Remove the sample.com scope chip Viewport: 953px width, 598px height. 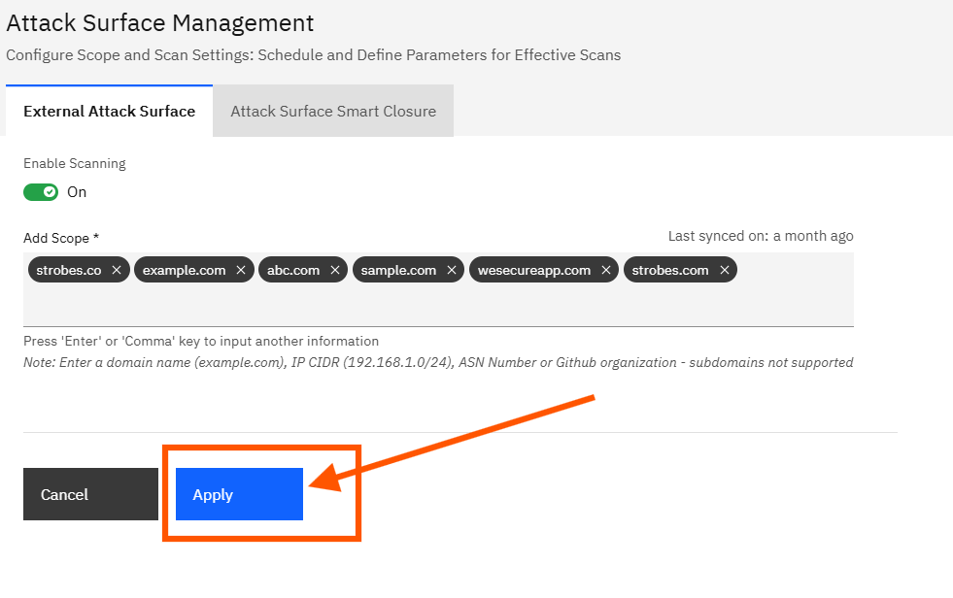(452, 271)
